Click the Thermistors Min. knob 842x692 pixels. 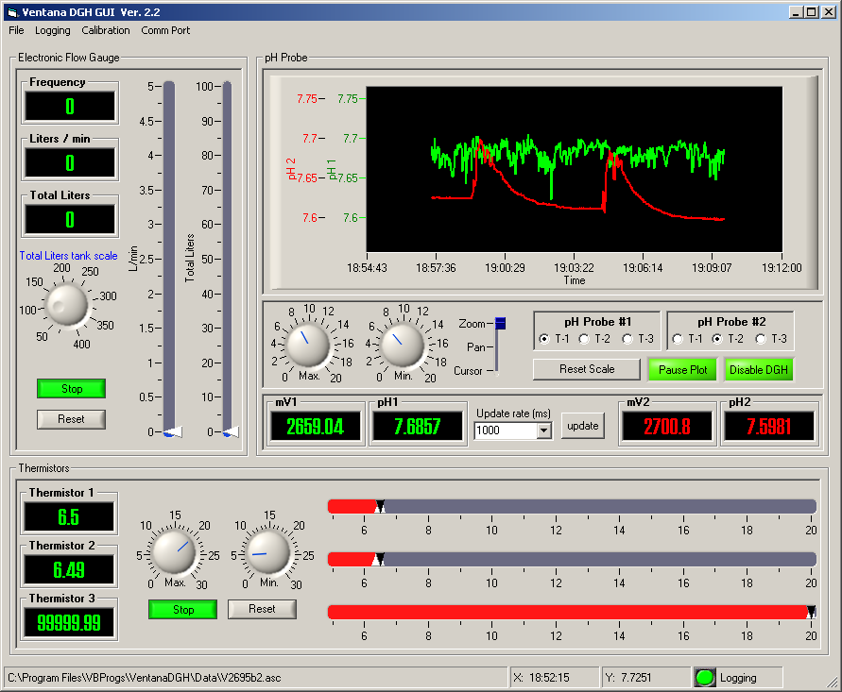point(268,552)
